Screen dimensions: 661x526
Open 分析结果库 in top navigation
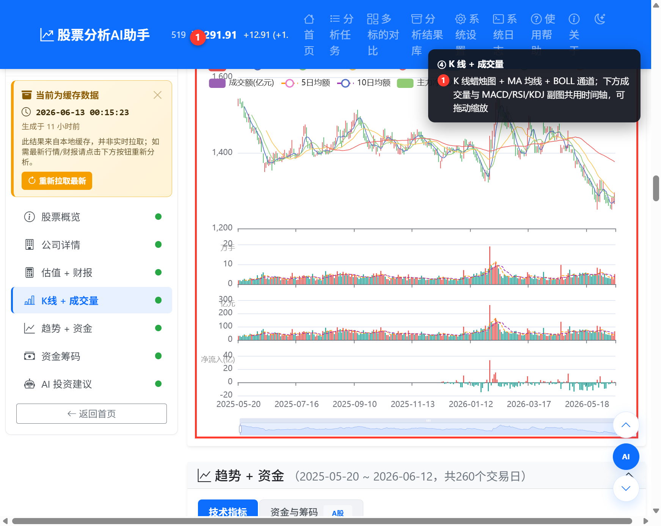427,34
